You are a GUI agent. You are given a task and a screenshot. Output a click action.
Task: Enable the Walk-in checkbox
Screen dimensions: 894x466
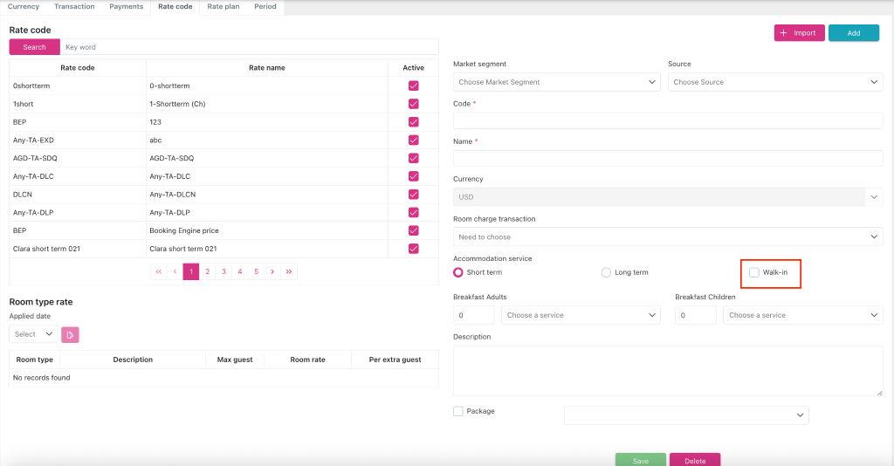(x=754, y=272)
